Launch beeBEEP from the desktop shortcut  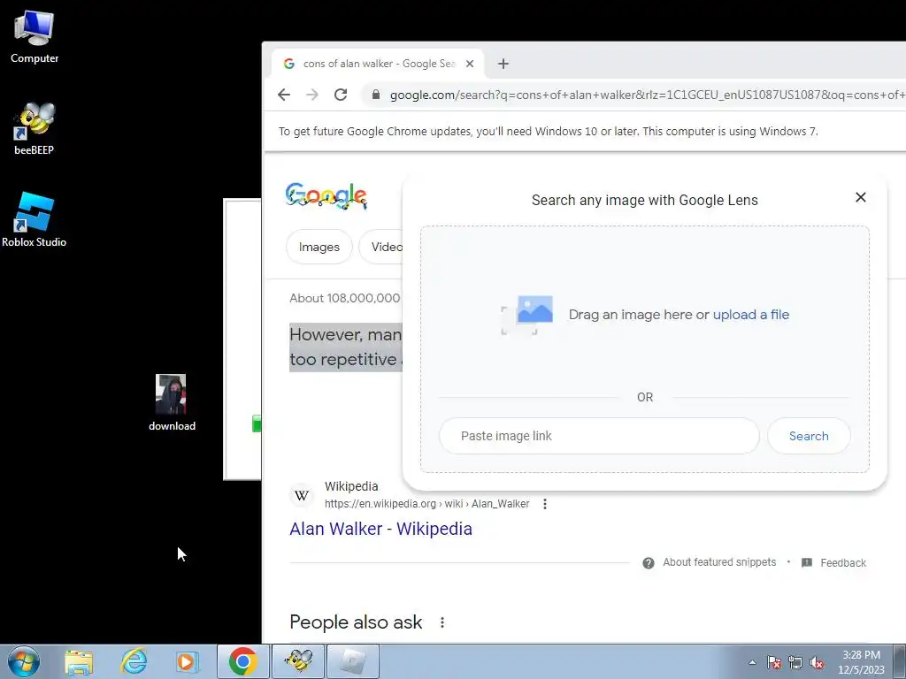tap(35, 128)
